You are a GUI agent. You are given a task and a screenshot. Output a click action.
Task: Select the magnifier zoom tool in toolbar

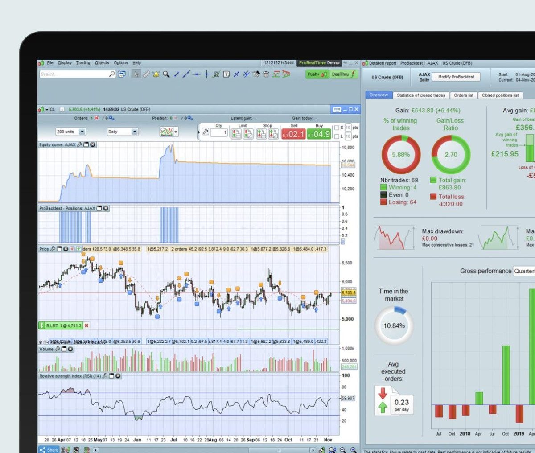[166, 74]
